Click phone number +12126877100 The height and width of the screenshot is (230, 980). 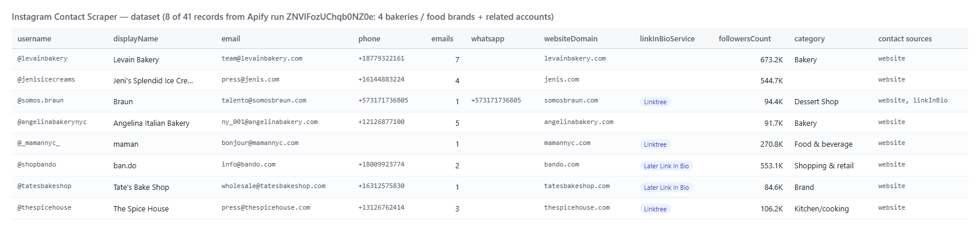381,122
